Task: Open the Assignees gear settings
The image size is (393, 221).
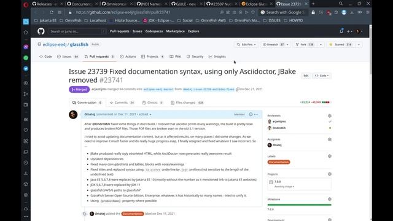Action: (x=329, y=139)
